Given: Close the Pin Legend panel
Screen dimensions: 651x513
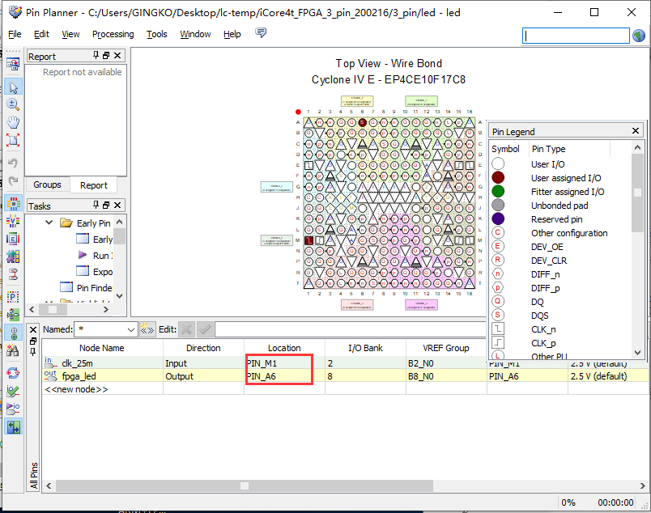Looking at the screenshot, I should [636, 131].
